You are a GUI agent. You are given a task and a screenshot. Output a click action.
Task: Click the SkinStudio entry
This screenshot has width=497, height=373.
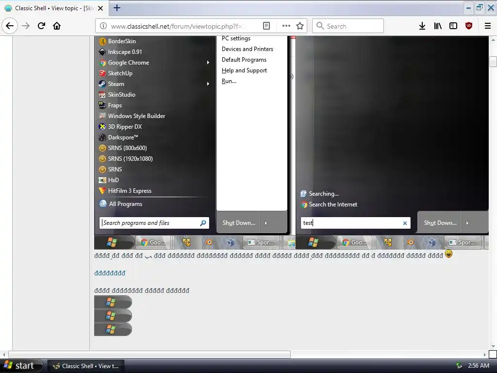coord(117,95)
